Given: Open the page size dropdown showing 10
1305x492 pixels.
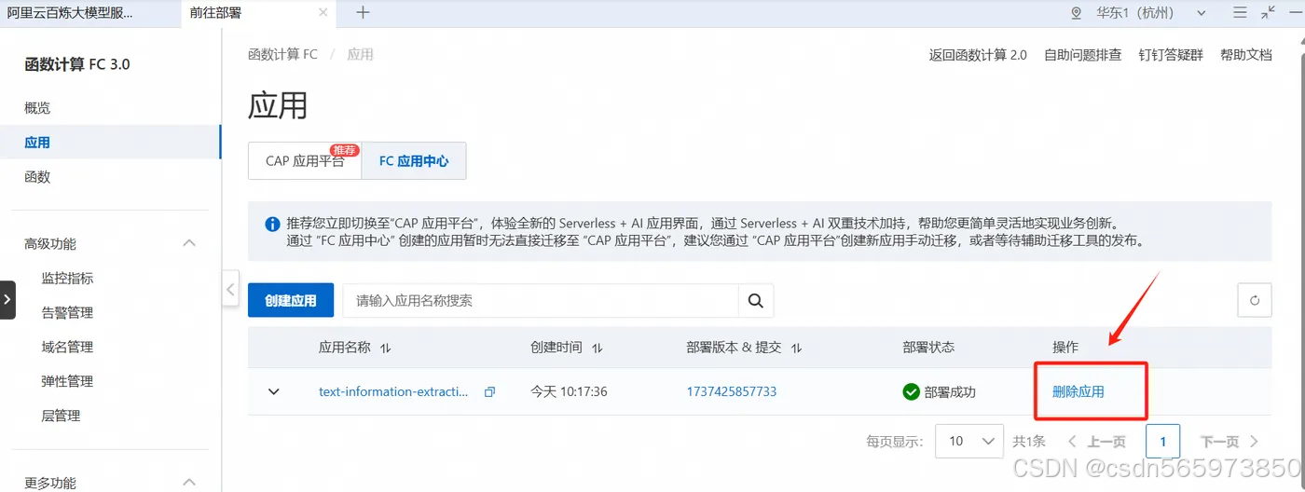Looking at the screenshot, I should (969, 441).
